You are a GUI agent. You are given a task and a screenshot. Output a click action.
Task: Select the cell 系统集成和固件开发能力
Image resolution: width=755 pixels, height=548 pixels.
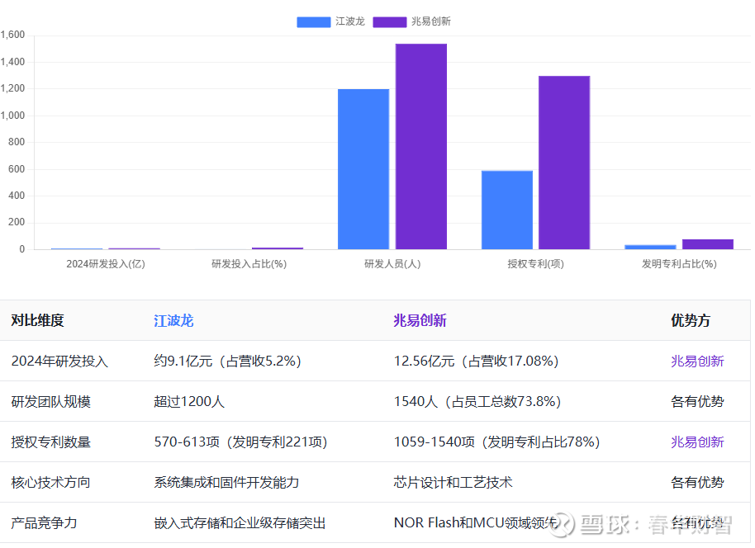pos(226,482)
